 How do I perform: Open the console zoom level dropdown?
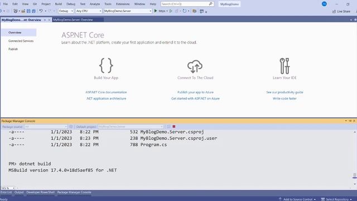click(x=8, y=188)
